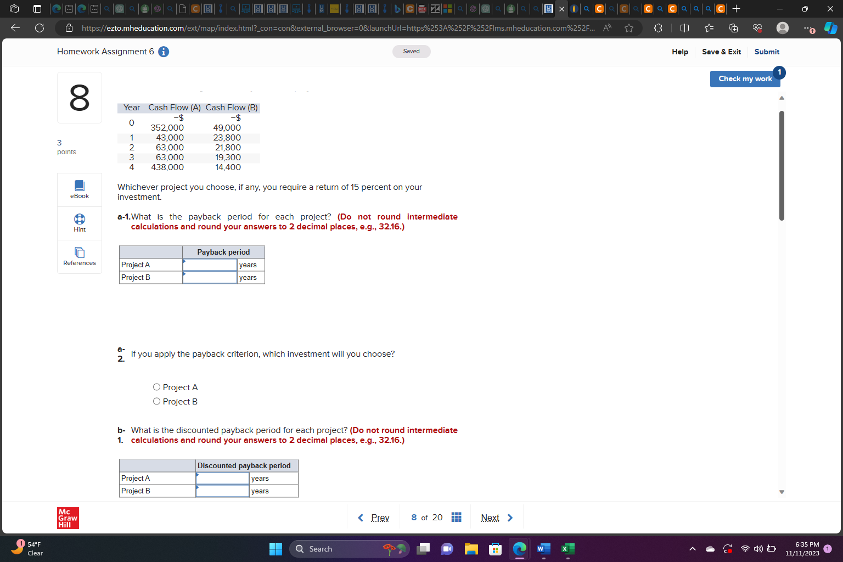Open the video meeting app from taskbar
The width and height of the screenshot is (843, 562).
[447, 549]
